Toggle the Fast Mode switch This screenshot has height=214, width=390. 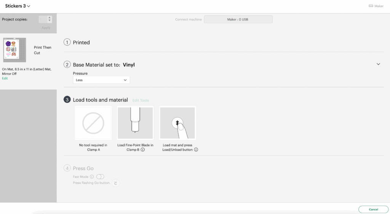(x=100, y=177)
